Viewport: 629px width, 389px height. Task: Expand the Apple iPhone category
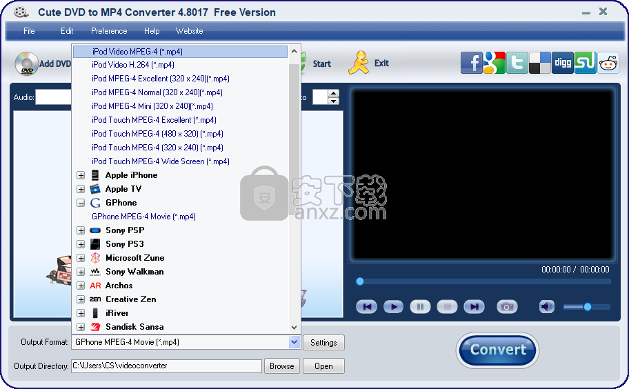tap(81, 175)
